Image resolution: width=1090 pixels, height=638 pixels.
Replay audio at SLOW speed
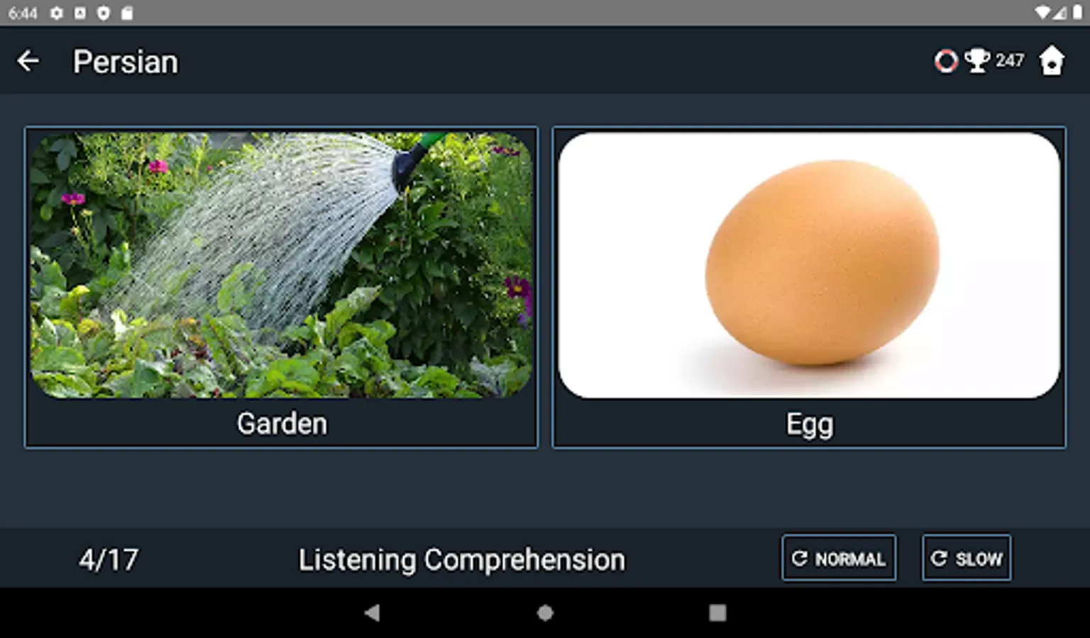pos(967,558)
